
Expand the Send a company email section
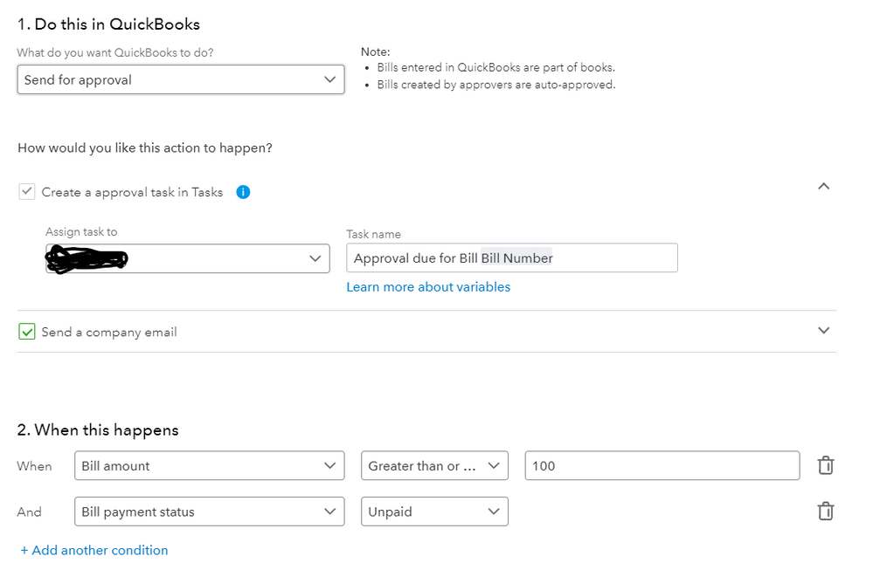(823, 331)
